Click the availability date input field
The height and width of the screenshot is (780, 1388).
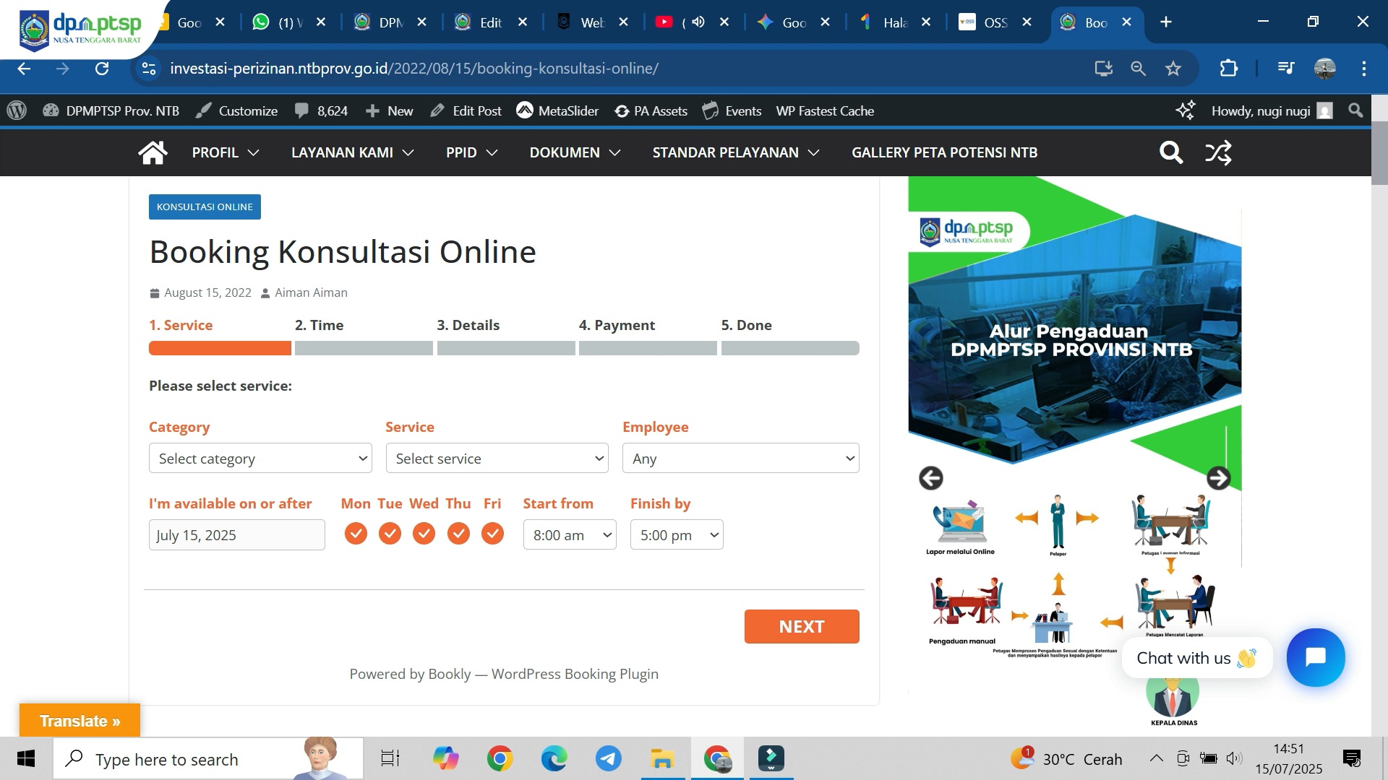pyautogui.click(x=236, y=535)
